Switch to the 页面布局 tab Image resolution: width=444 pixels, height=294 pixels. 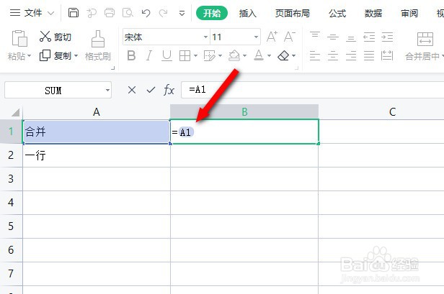click(x=292, y=13)
